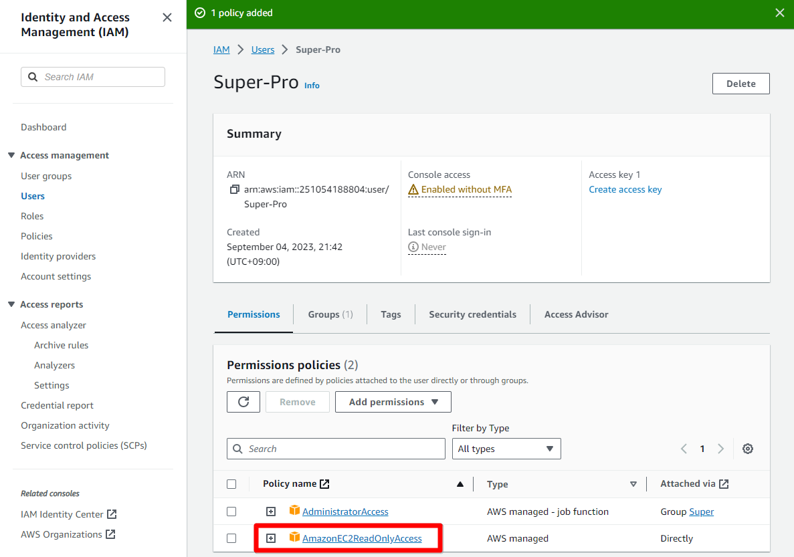Select all policies with header checkbox
This screenshot has width=794, height=557.
click(231, 484)
